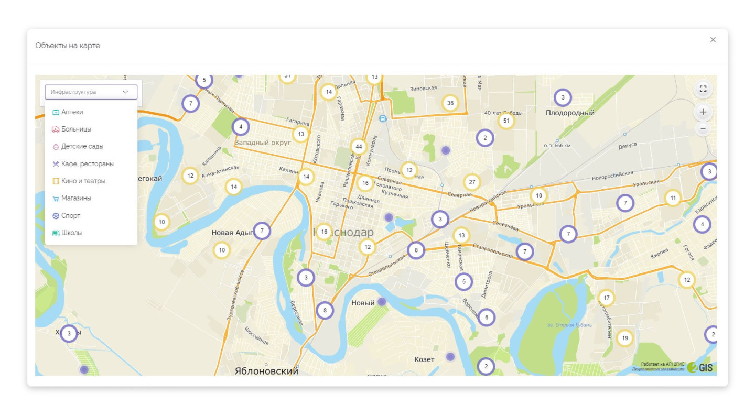Open the Лицензионное соглашение link

point(658,369)
